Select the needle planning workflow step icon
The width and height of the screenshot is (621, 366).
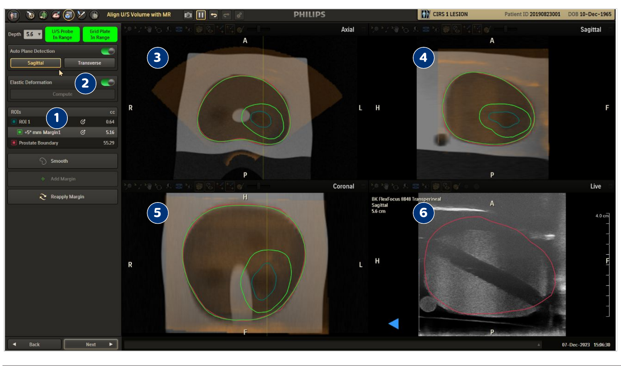click(x=81, y=15)
